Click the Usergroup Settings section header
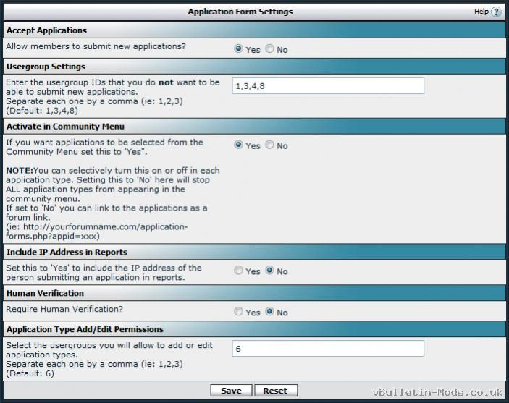Viewport: 509px width, 403px height. 46,67
